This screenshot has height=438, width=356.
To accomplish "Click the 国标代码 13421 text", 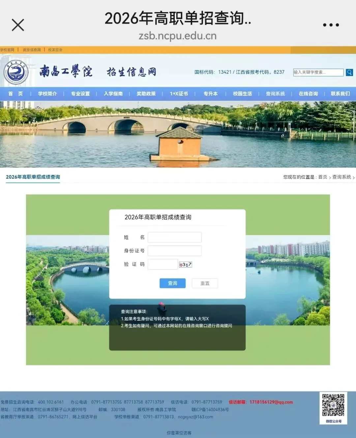I will pyautogui.click(x=213, y=72).
